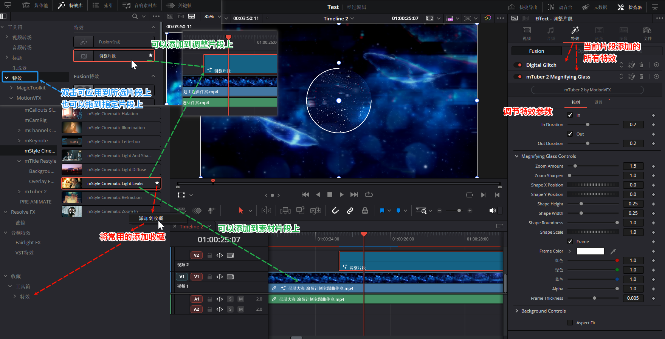The height and width of the screenshot is (339, 665).
Task: Open the Sound Library (音响素材库) panel
Action: pos(140,6)
